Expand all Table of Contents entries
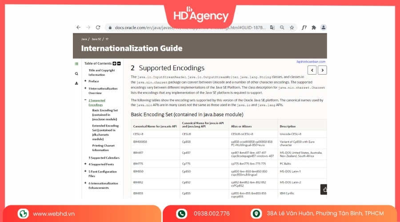Image resolution: width=400 pixels, height=222 pixels. 115,63
